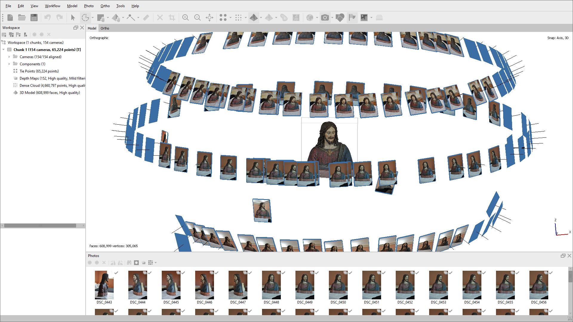This screenshot has width=573, height=322.
Task: Open the Workflow menu
Action: click(x=53, y=6)
